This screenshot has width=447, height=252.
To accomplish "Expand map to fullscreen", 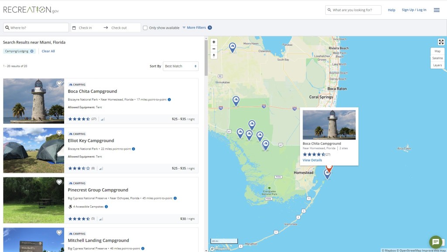I will point(441,42).
